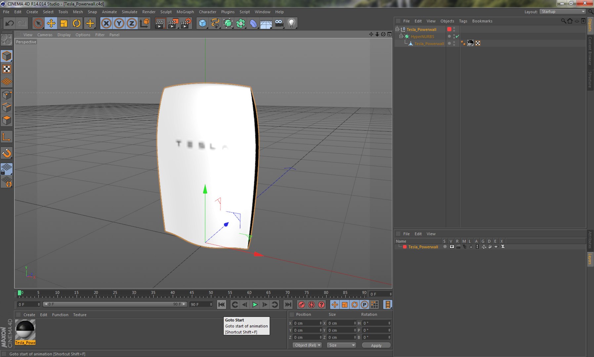Click Tesla_Powerwall null red layer swatch
Image resolution: width=594 pixels, height=357 pixels.
pos(449,29)
